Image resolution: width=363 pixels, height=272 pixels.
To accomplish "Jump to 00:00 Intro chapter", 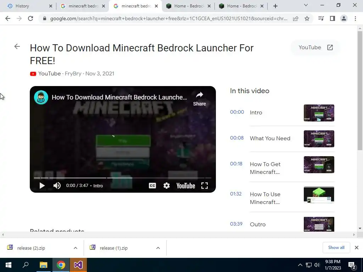I will point(282,113).
